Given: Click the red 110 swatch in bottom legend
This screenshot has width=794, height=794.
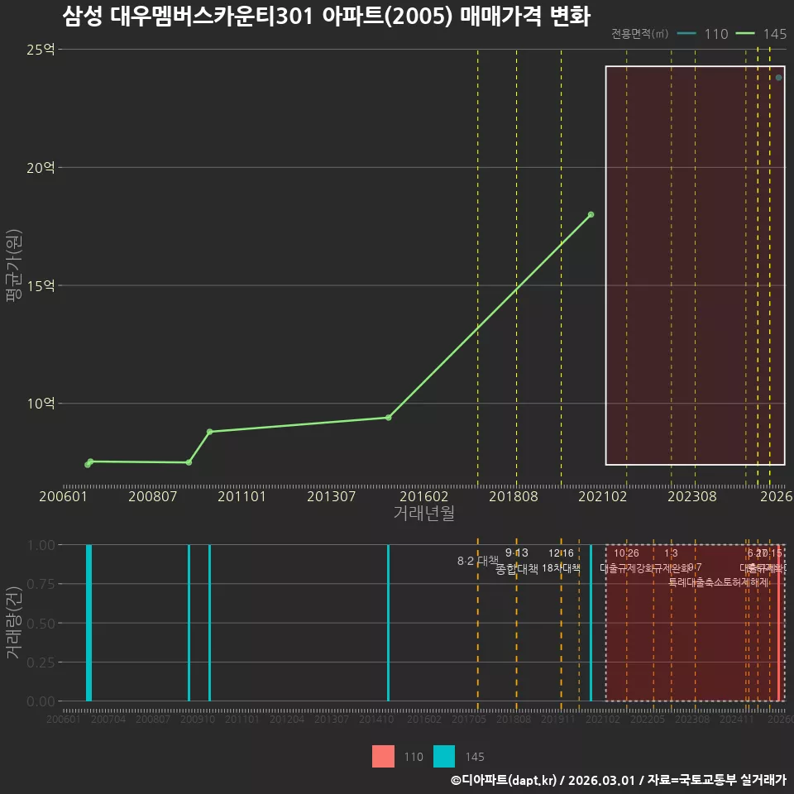Looking at the screenshot, I should (x=383, y=756).
